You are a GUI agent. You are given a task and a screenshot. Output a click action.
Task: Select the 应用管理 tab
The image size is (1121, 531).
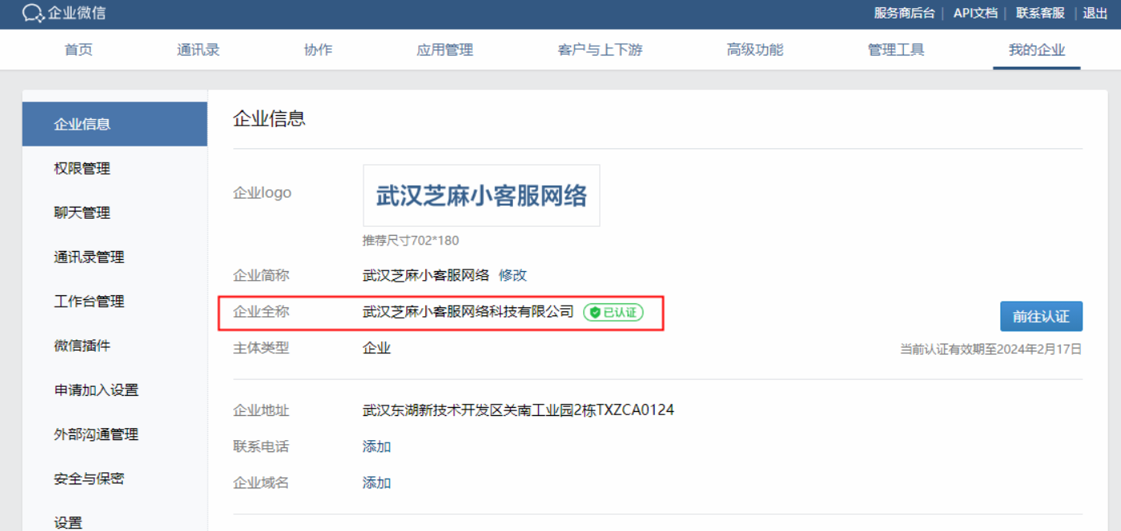[445, 50]
